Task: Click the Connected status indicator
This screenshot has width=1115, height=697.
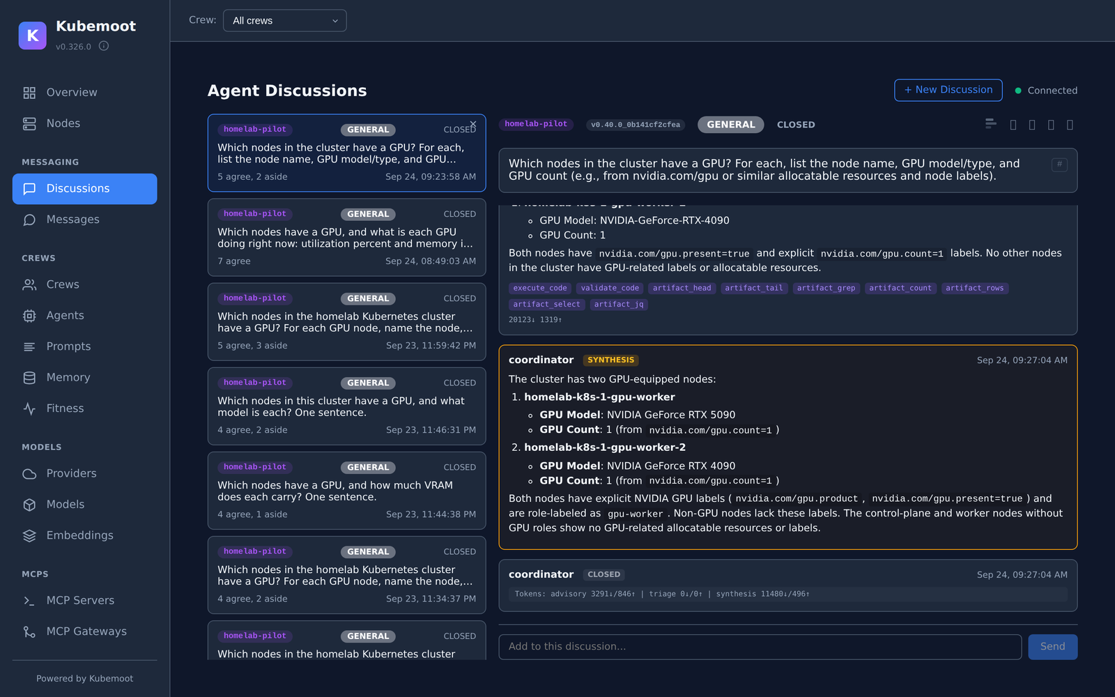Action: coord(1046,91)
